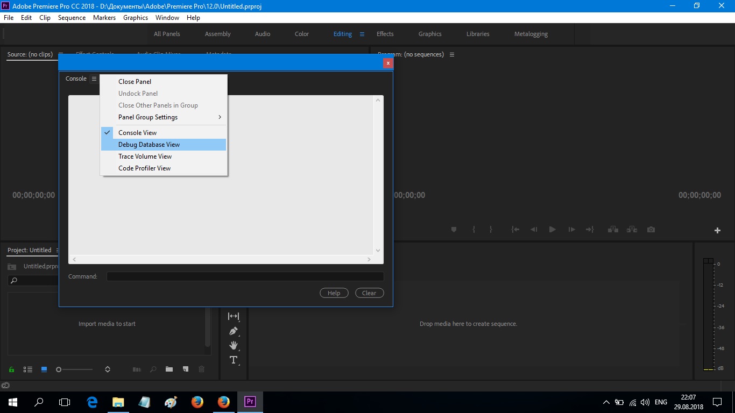Open the Markers menu
This screenshot has width=735, height=413.
(x=104, y=18)
